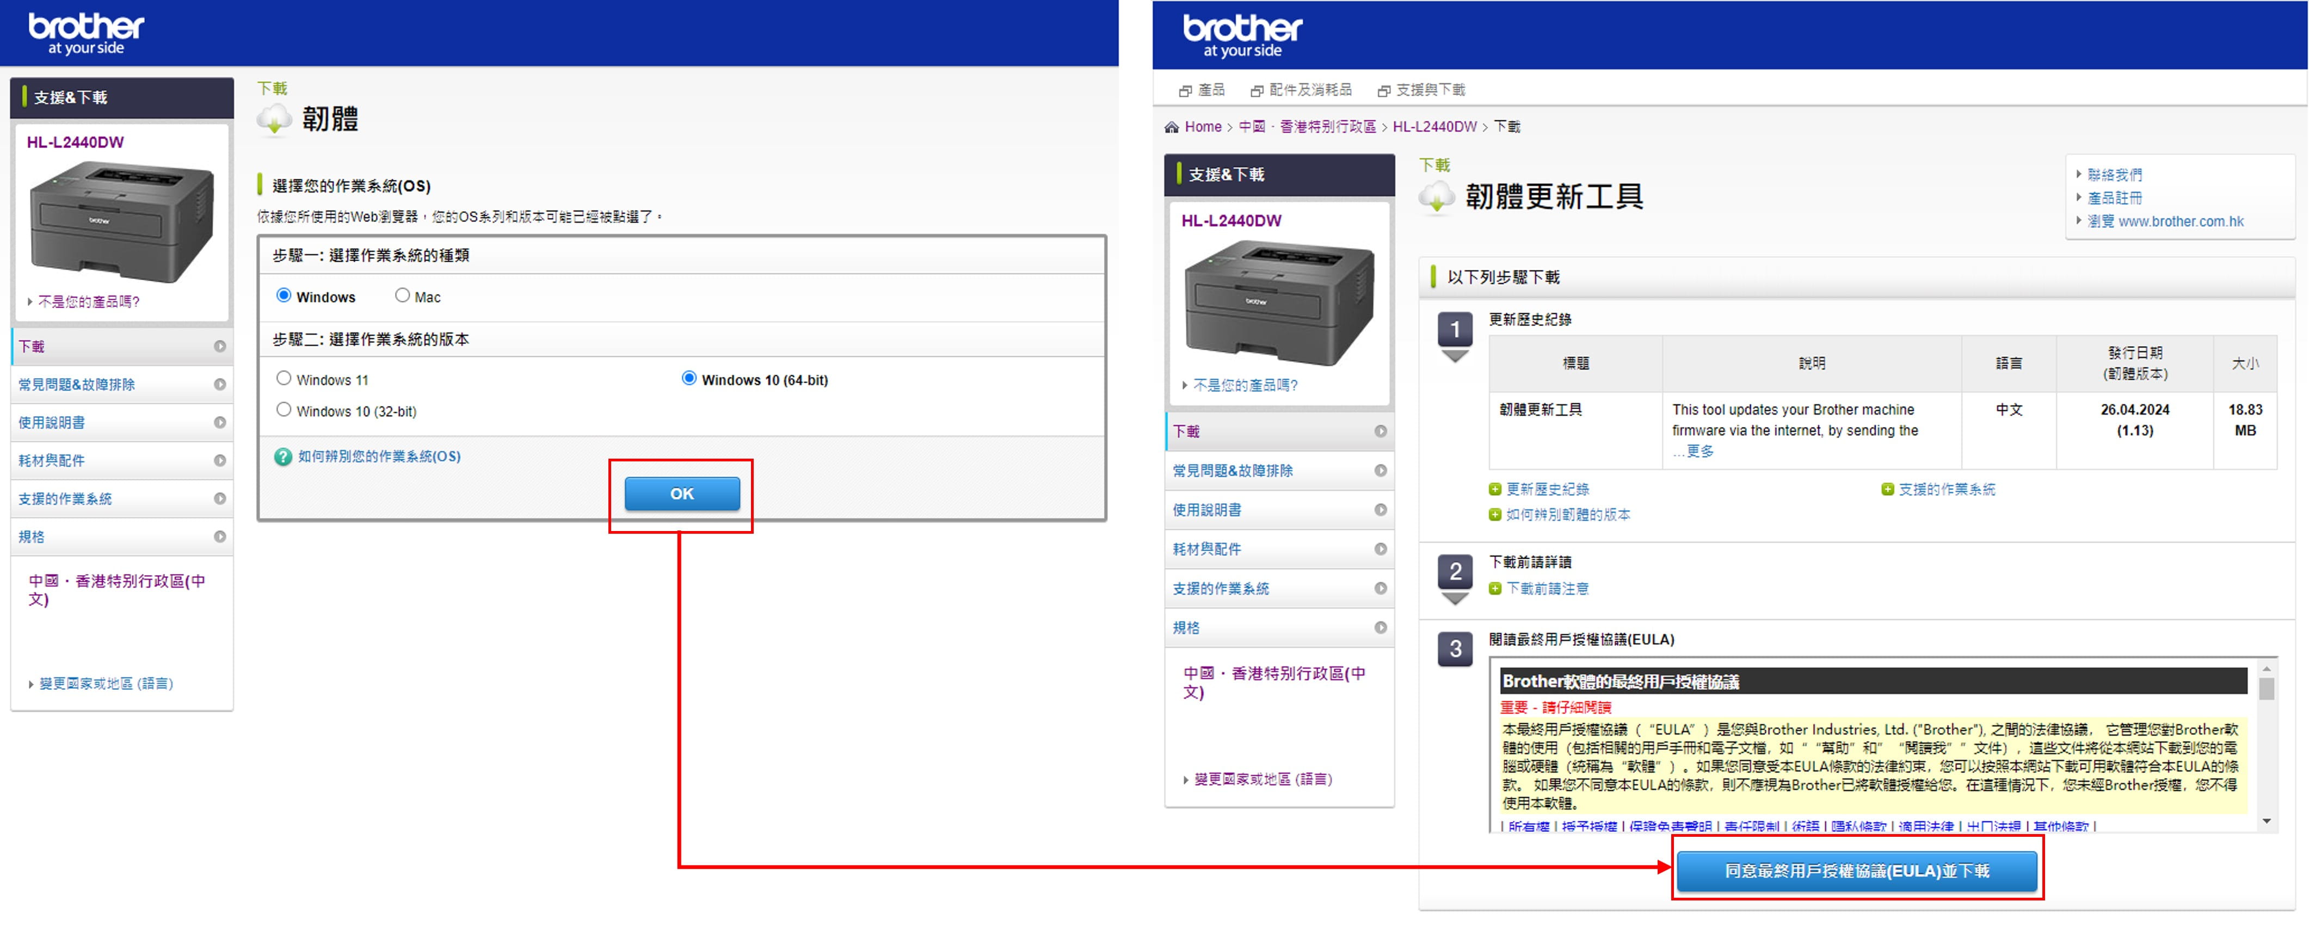Open 常見問題&故障排除 in left sidebar

tap(122, 385)
